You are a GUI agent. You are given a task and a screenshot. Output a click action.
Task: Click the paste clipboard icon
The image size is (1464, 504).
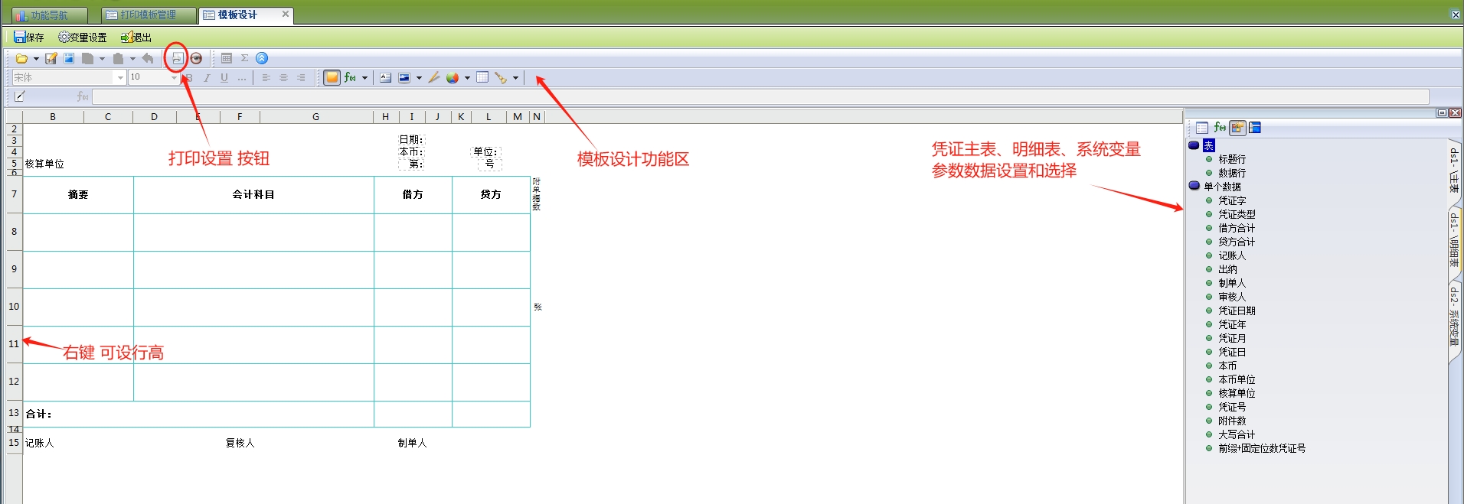point(118,58)
